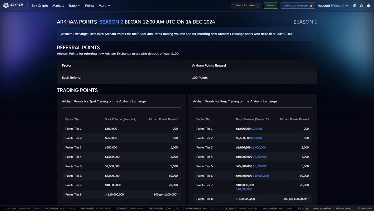374x211 pixels.
Task: Click the Arkham logo in the header
Action: [13, 6]
